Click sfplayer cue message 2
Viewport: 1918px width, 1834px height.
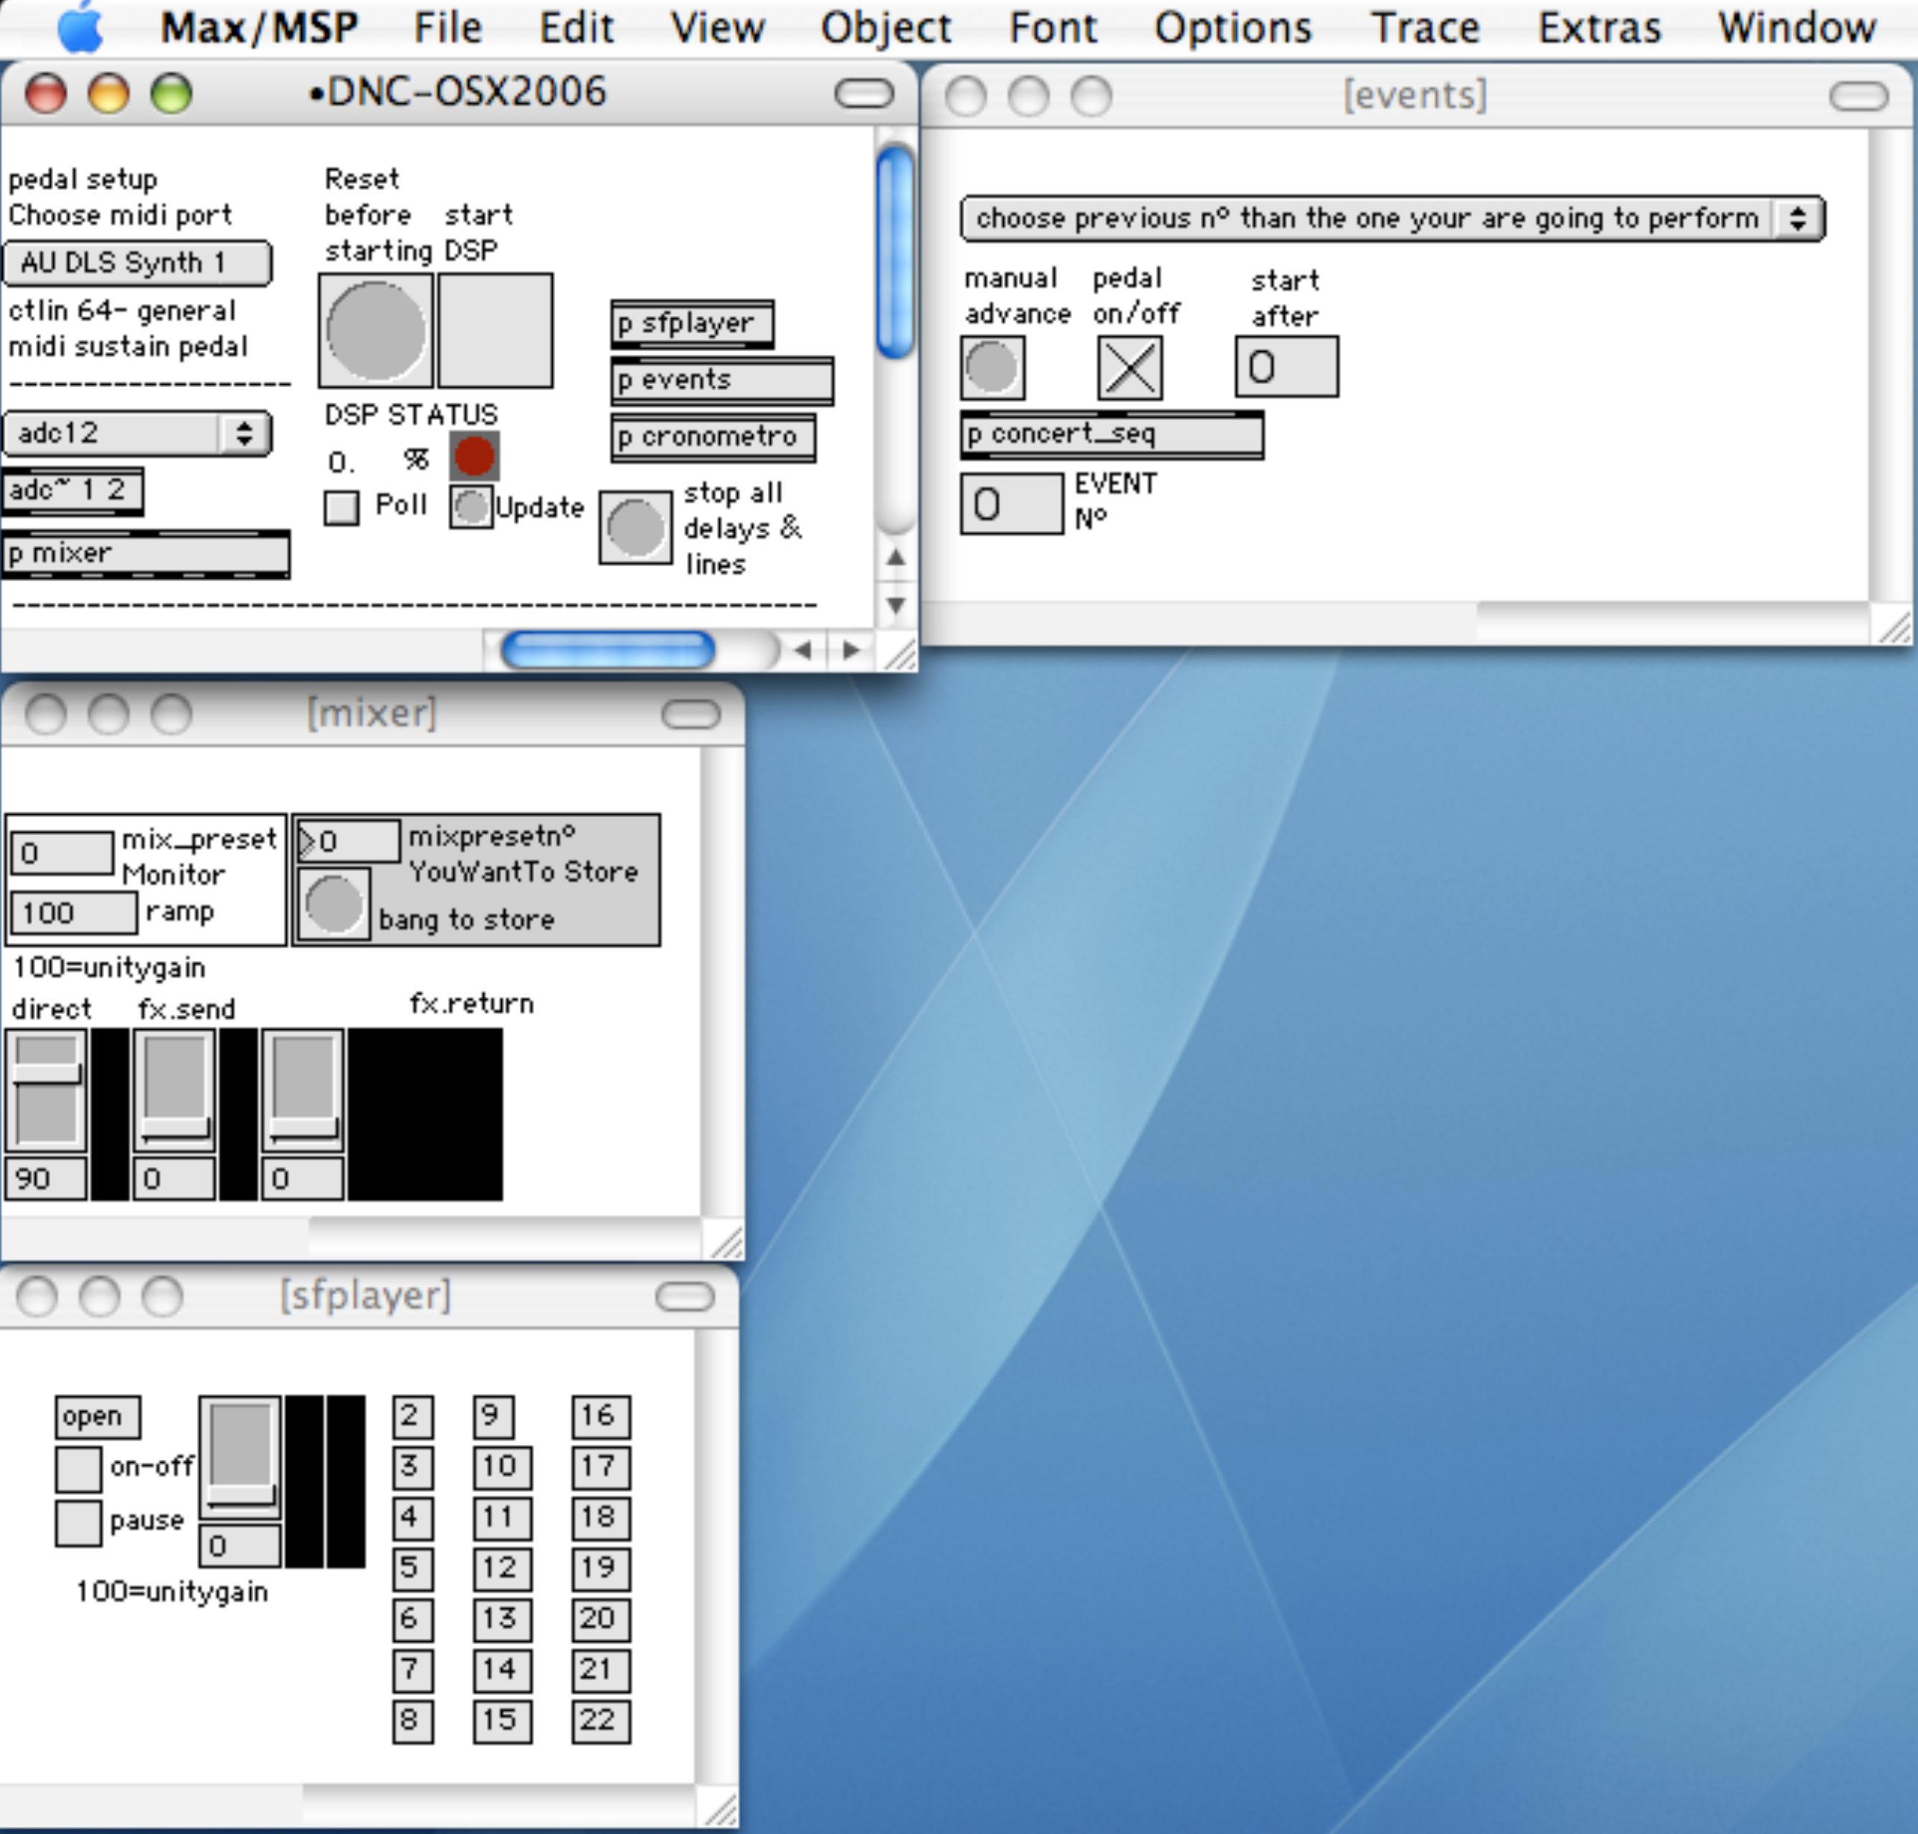point(413,1417)
